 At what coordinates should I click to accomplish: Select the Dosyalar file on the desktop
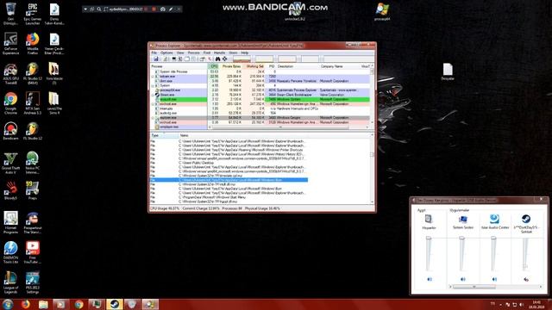click(448, 71)
